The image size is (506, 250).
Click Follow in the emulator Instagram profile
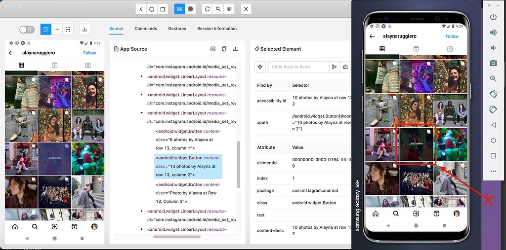pos(452,36)
